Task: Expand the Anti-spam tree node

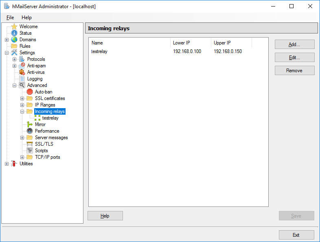Action: tap(14, 66)
